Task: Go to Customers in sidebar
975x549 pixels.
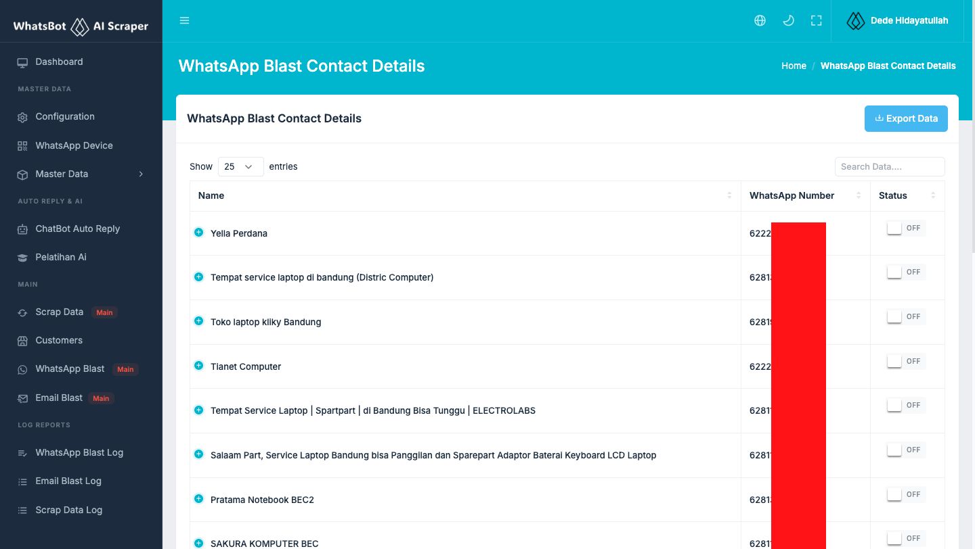Action: coord(59,340)
